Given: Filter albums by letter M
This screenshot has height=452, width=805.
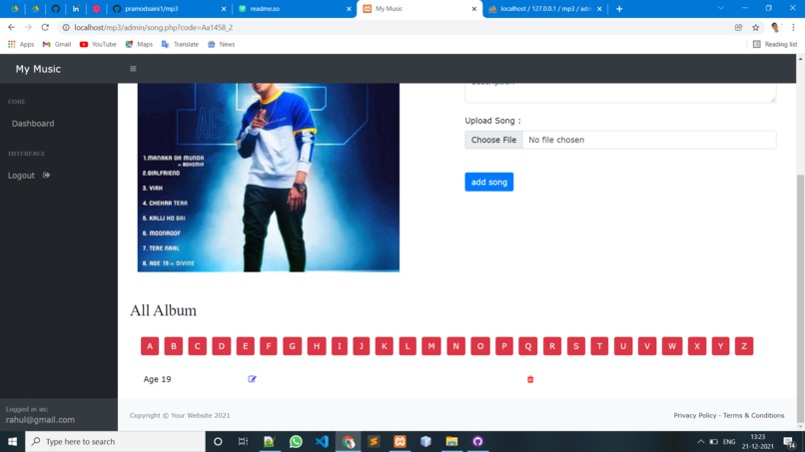Looking at the screenshot, I should tap(431, 346).
